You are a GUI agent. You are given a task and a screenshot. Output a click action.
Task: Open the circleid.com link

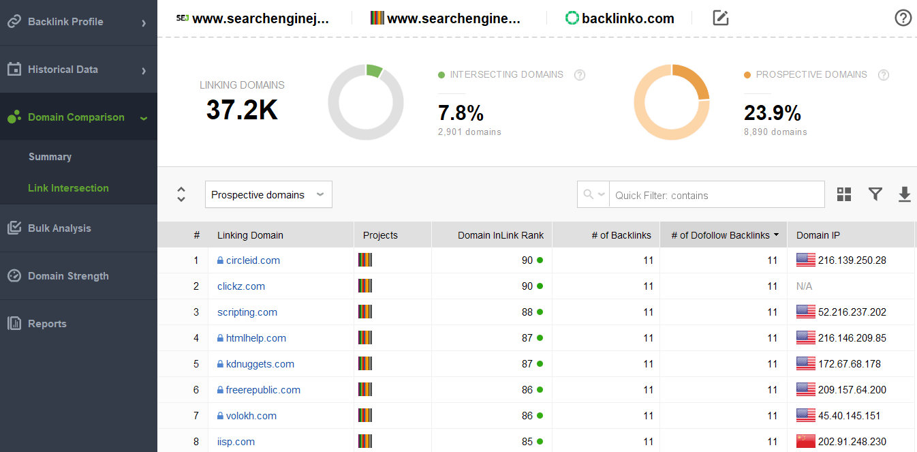[253, 260]
